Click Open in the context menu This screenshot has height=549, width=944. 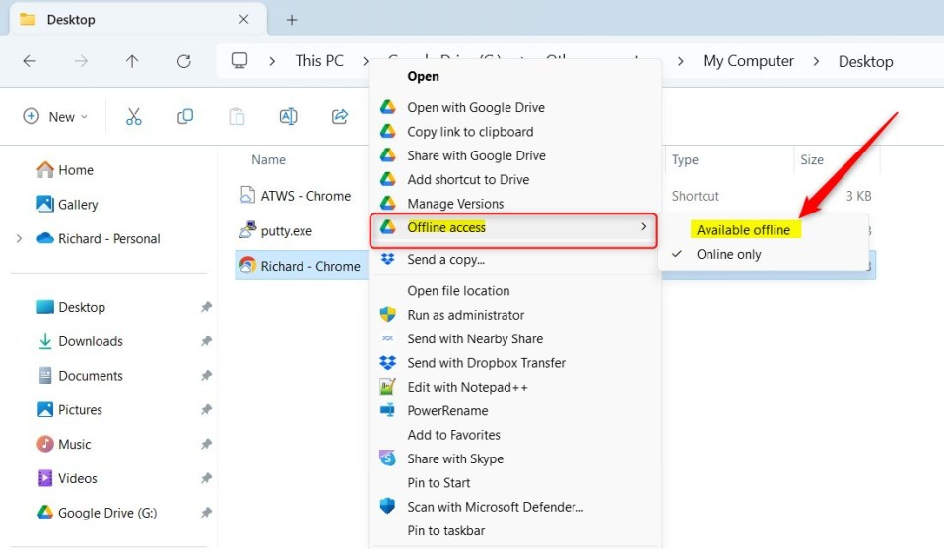click(x=514, y=77)
